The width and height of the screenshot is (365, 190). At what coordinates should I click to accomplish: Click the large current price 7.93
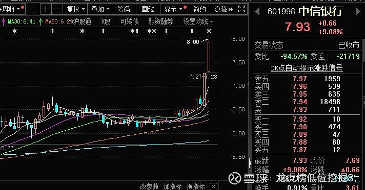[x=297, y=27]
